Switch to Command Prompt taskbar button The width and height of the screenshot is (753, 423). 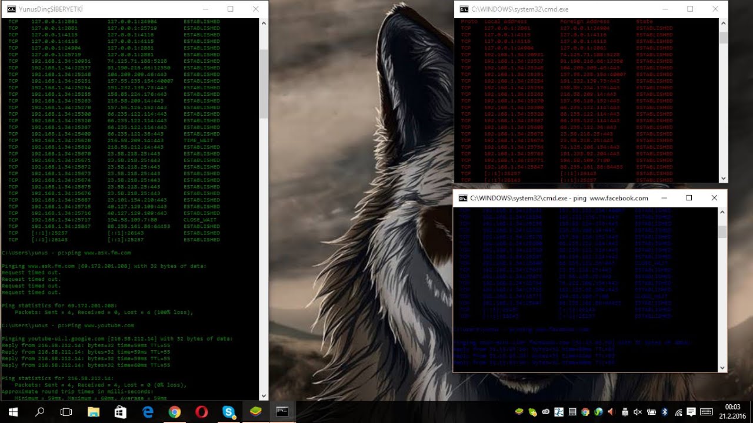(282, 412)
